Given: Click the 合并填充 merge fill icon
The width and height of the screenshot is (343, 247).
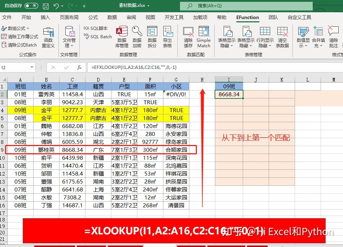Looking at the screenshot, I should coord(318,36).
